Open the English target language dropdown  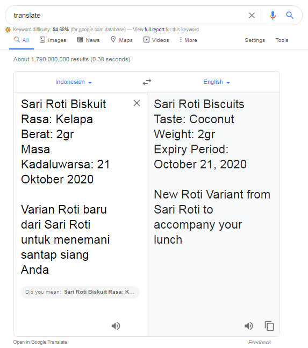217,82
